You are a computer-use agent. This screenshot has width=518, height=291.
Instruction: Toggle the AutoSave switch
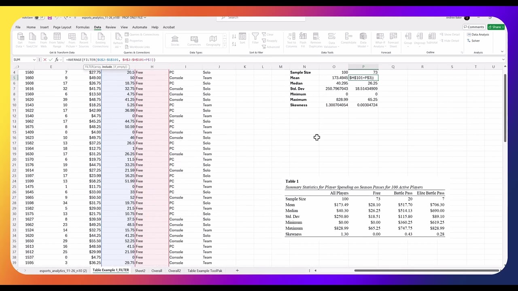coord(39,18)
